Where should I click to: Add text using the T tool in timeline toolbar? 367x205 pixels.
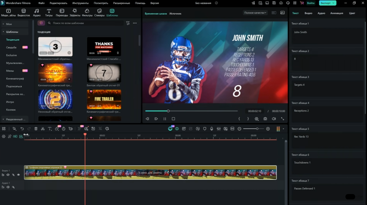click(50, 129)
